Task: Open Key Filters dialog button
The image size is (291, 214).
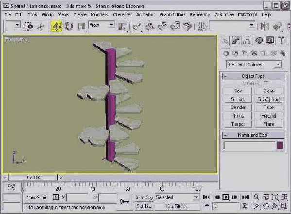Action: coord(177,206)
